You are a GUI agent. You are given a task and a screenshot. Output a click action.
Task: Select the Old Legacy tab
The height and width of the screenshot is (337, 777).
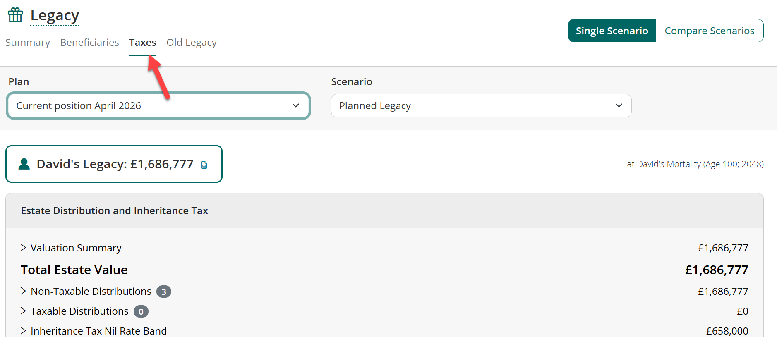click(192, 43)
